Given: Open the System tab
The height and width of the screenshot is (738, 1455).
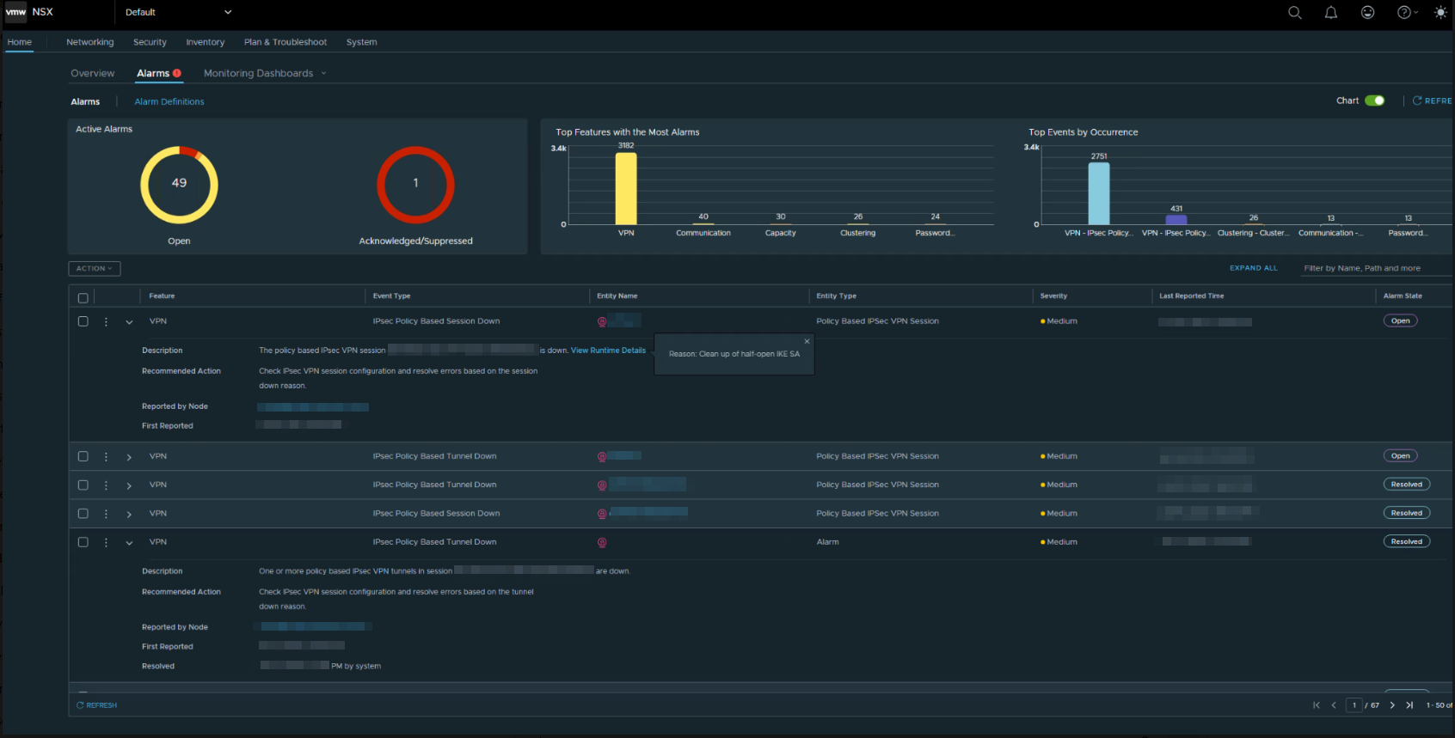Looking at the screenshot, I should pyautogui.click(x=361, y=42).
